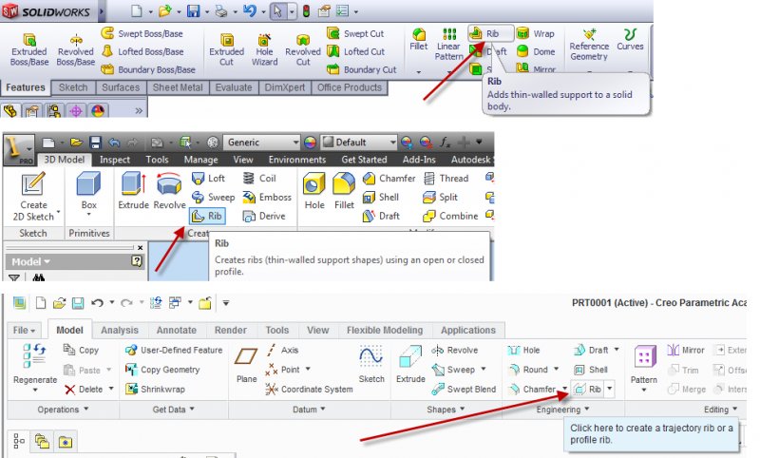This screenshot has width=760, height=458.
Task: Click Inventor Hole tool
Action: [314, 191]
